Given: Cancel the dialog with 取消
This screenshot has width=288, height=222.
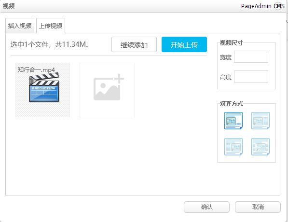Looking at the screenshot, I should pyautogui.click(x=258, y=207).
